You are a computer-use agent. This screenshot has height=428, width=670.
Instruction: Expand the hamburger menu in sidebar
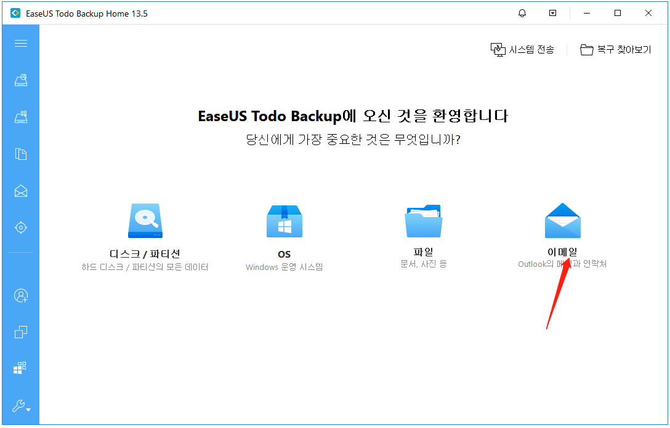(x=20, y=44)
